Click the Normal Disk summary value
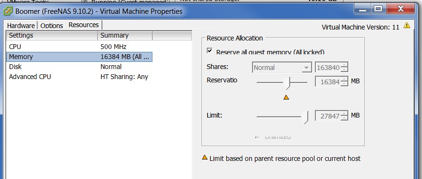 [x=111, y=67]
